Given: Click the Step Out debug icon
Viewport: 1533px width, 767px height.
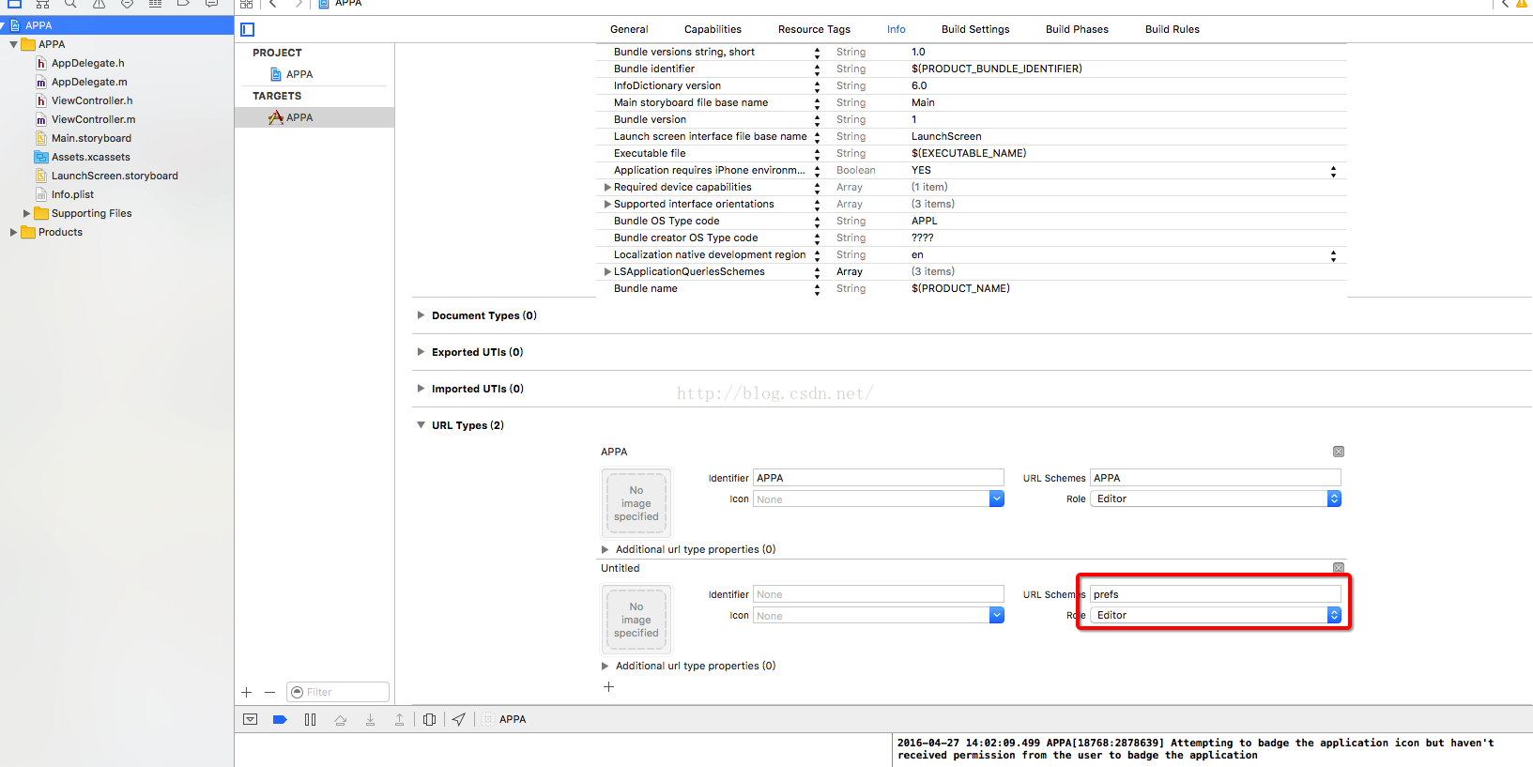Looking at the screenshot, I should pyautogui.click(x=399, y=719).
